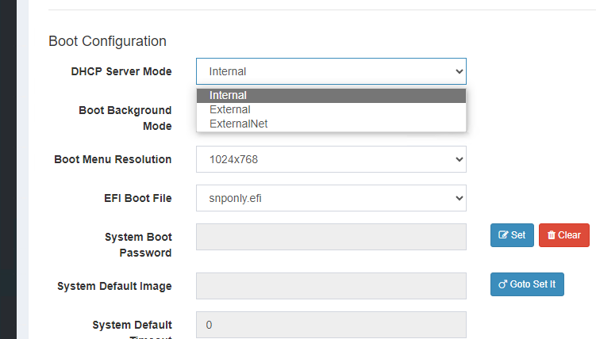596x339 pixels.
Task: Open the DHCP Server Mode dropdown
Action: click(331, 71)
